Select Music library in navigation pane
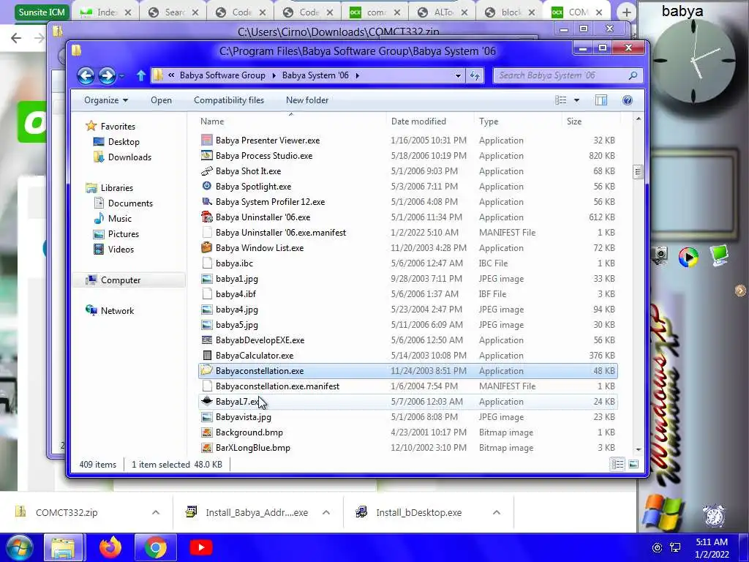 (x=119, y=218)
